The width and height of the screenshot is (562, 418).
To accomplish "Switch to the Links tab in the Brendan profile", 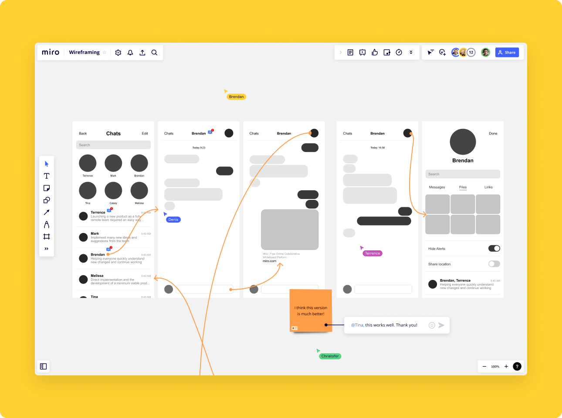I will click(488, 187).
